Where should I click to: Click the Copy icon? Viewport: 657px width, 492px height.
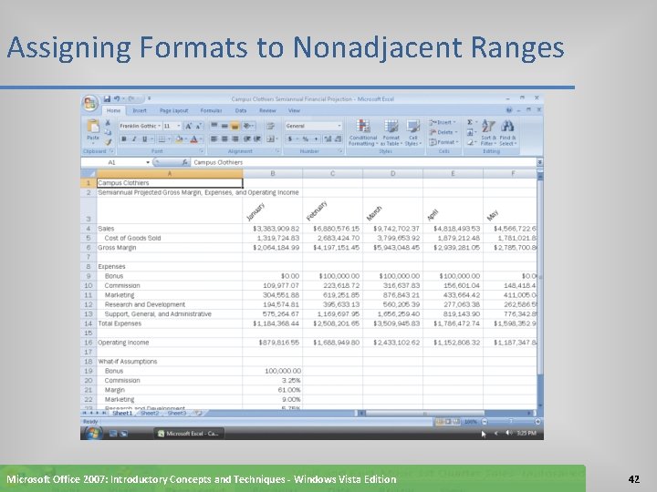pyautogui.click(x=108, y=132)
